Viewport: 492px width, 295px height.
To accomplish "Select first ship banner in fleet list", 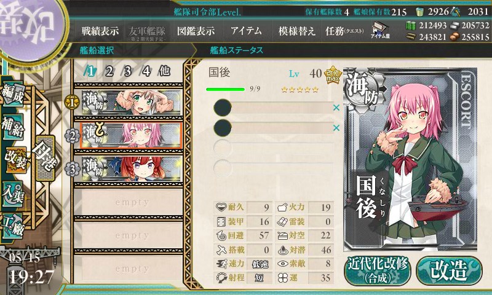I will 132,103.
